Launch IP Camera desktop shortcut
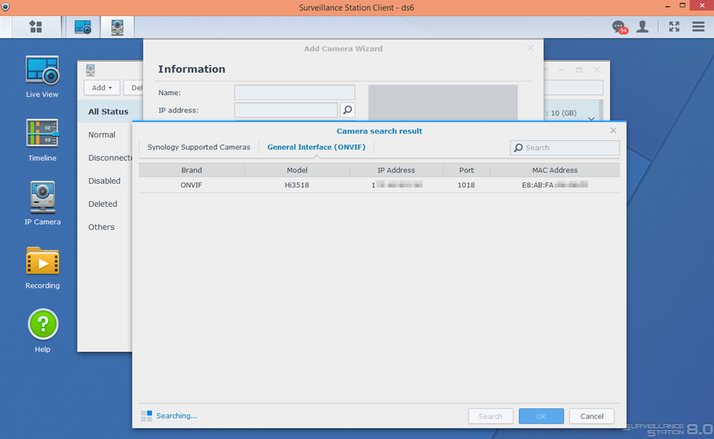 tap(42, 203)
